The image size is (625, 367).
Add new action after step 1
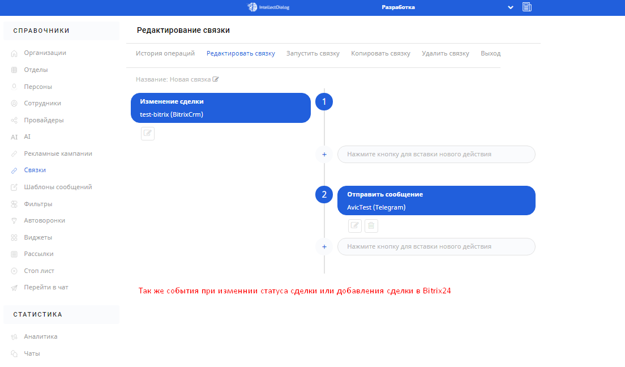click(x=324, y=155)
